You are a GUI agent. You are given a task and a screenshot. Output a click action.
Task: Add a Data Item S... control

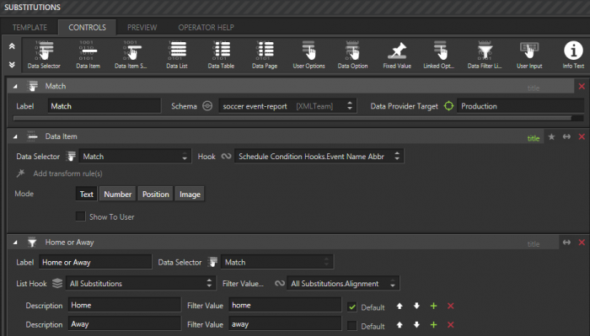coord(131,55)
